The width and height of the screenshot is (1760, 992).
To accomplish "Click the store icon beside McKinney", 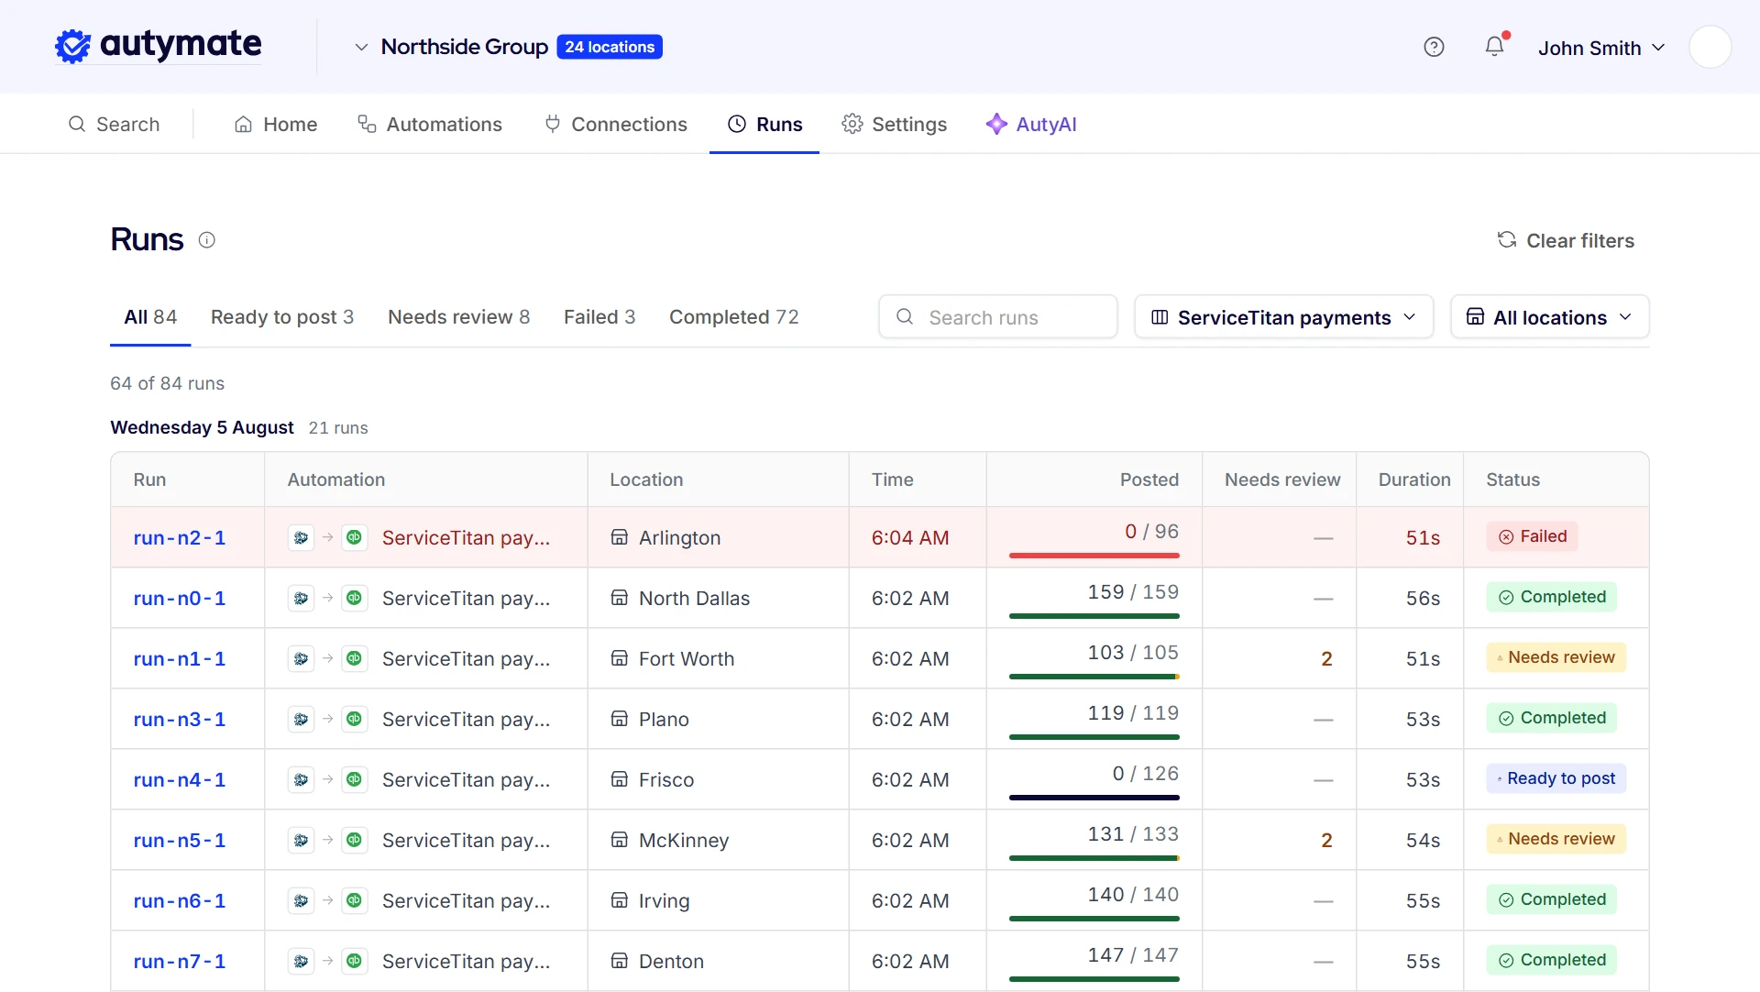I will coord(620,840).
